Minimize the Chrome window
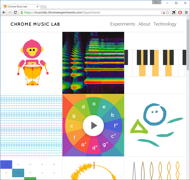 [167, 3]
